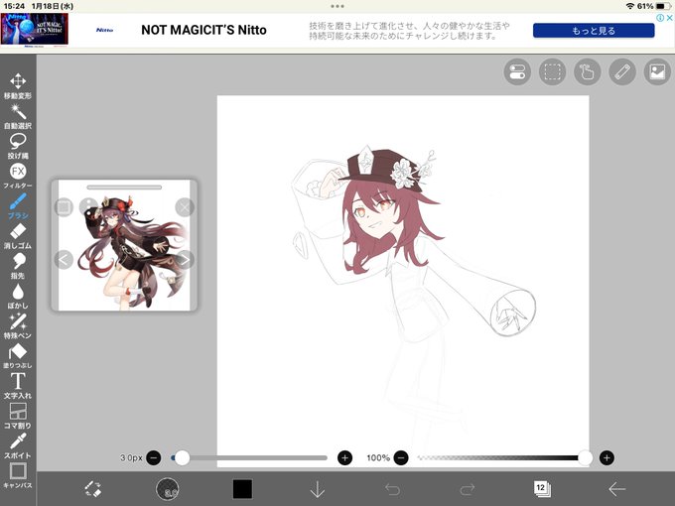The width and height of the screenshot is (675, 506).
Task: Select the 消しゴム eraser tool
Action: (x=18, y=236)
